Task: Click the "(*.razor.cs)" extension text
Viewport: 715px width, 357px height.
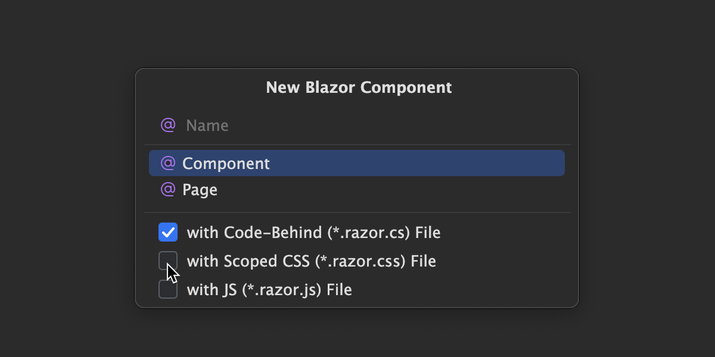Action: tap(369, 232)
